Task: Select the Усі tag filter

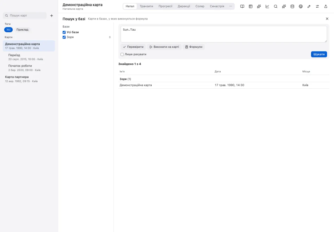Action: click(8, 30)
